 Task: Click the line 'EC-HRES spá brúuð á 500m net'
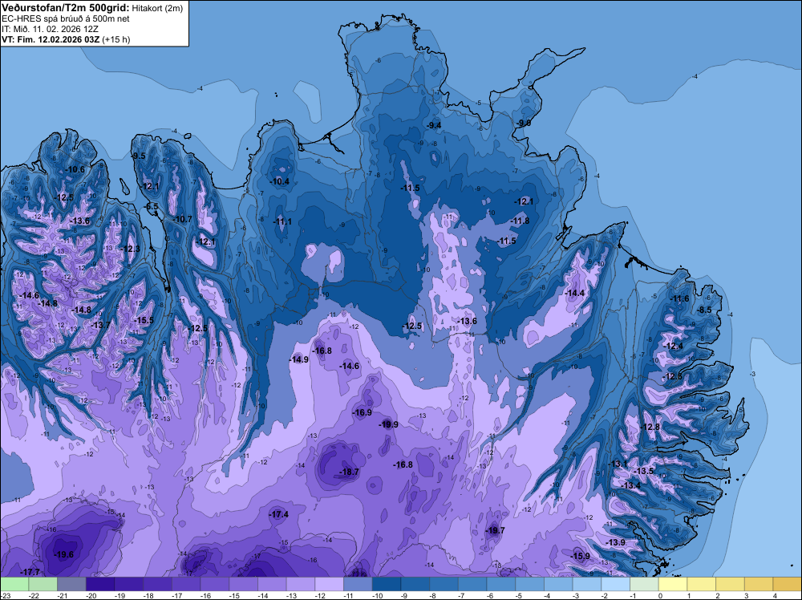click(66, 18)
